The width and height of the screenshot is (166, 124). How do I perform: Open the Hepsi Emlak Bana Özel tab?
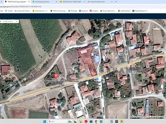point(98,2)
